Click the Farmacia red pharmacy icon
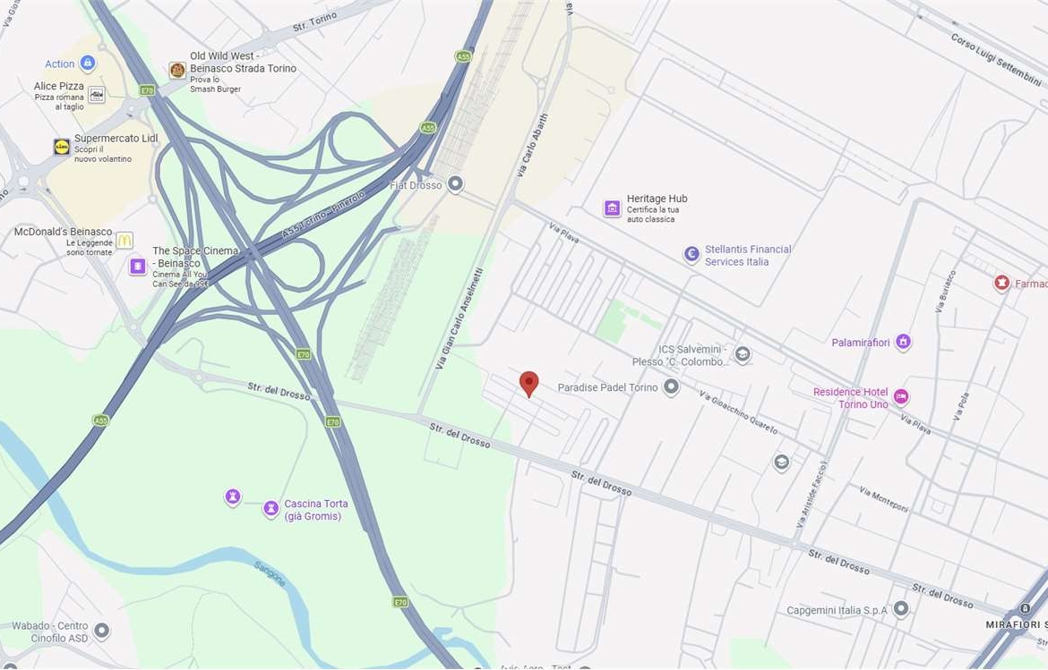Screen dimensions: 1048x670 pyautogui.click(x=1001, y=283)
